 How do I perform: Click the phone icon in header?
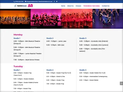14,2
